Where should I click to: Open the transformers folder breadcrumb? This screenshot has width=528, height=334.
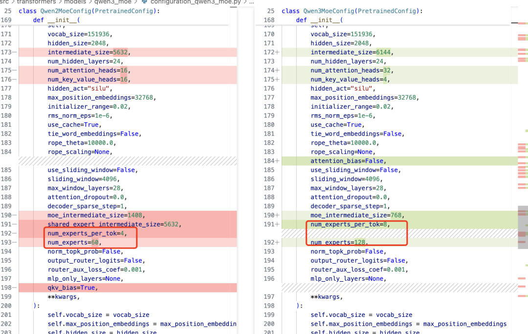click(x=36, y=2)
